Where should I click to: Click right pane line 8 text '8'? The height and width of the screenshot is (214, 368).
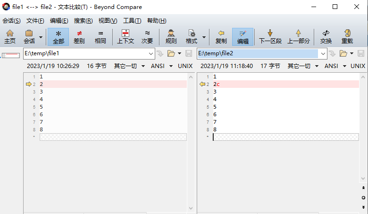click(x=215, y=129)
